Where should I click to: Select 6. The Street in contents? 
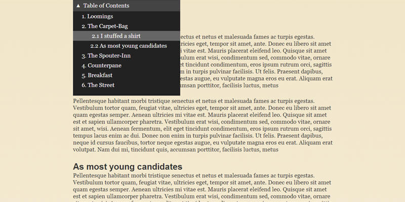[98, 85]
